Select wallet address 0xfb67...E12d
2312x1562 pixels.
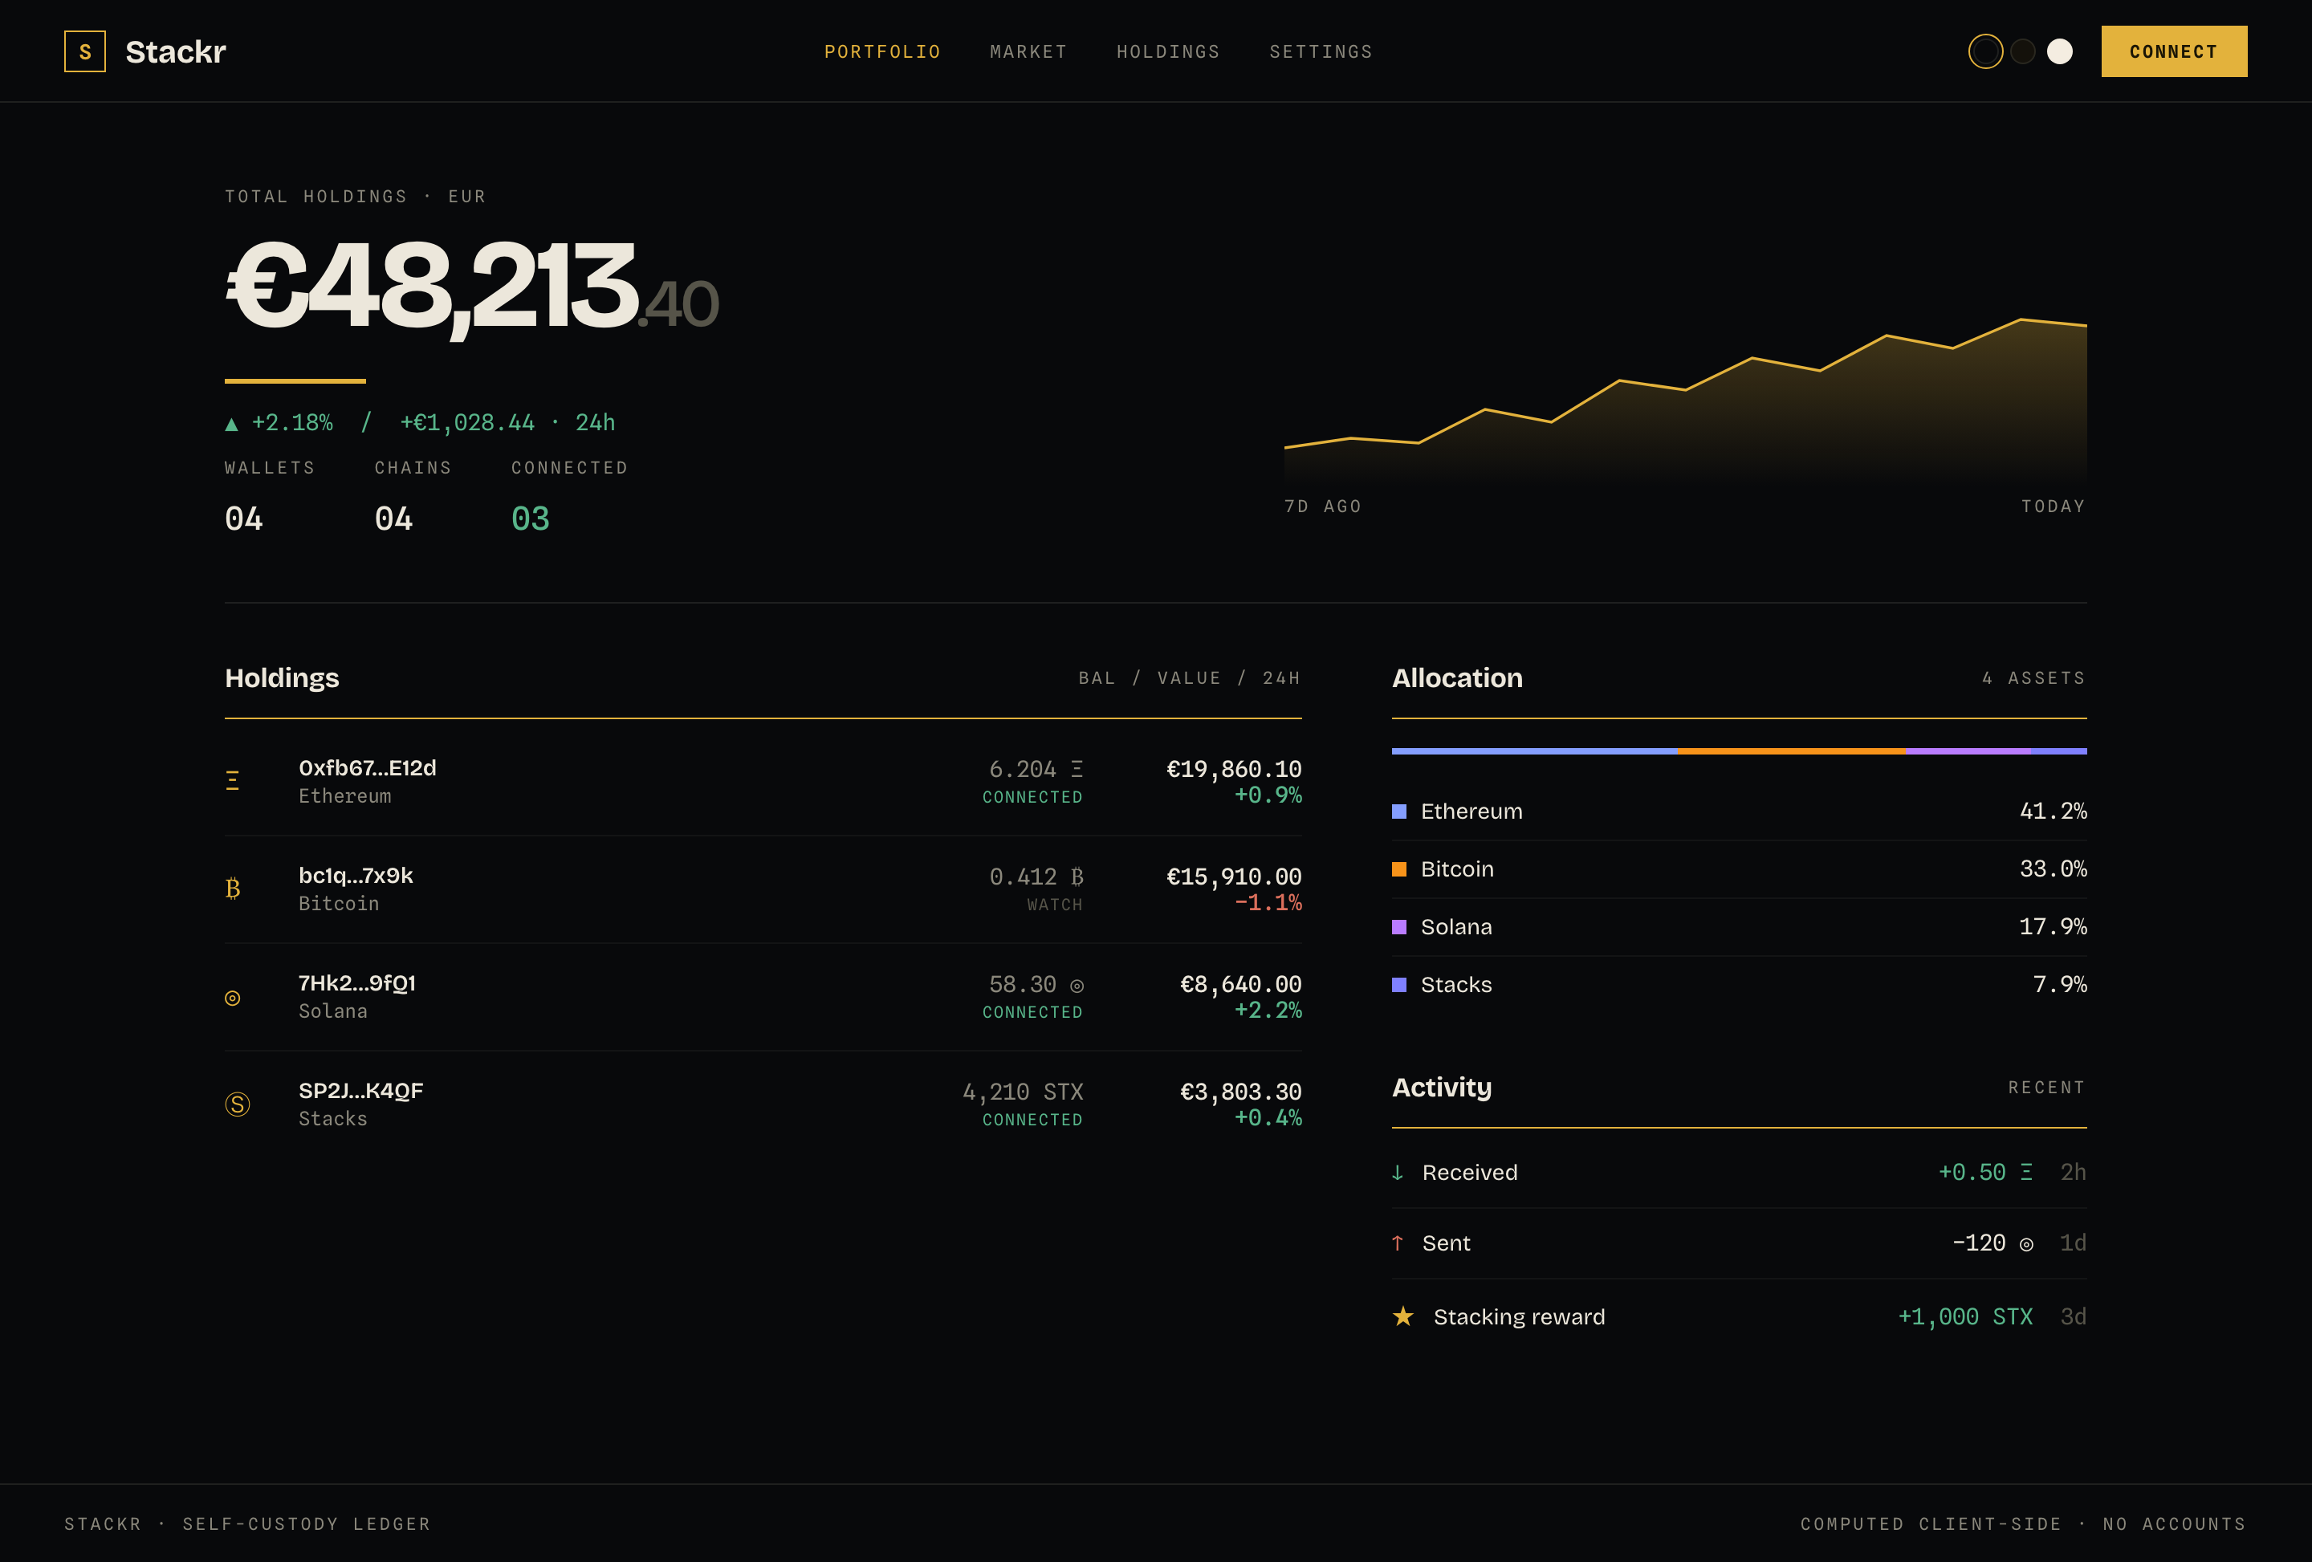coord(367,768)
